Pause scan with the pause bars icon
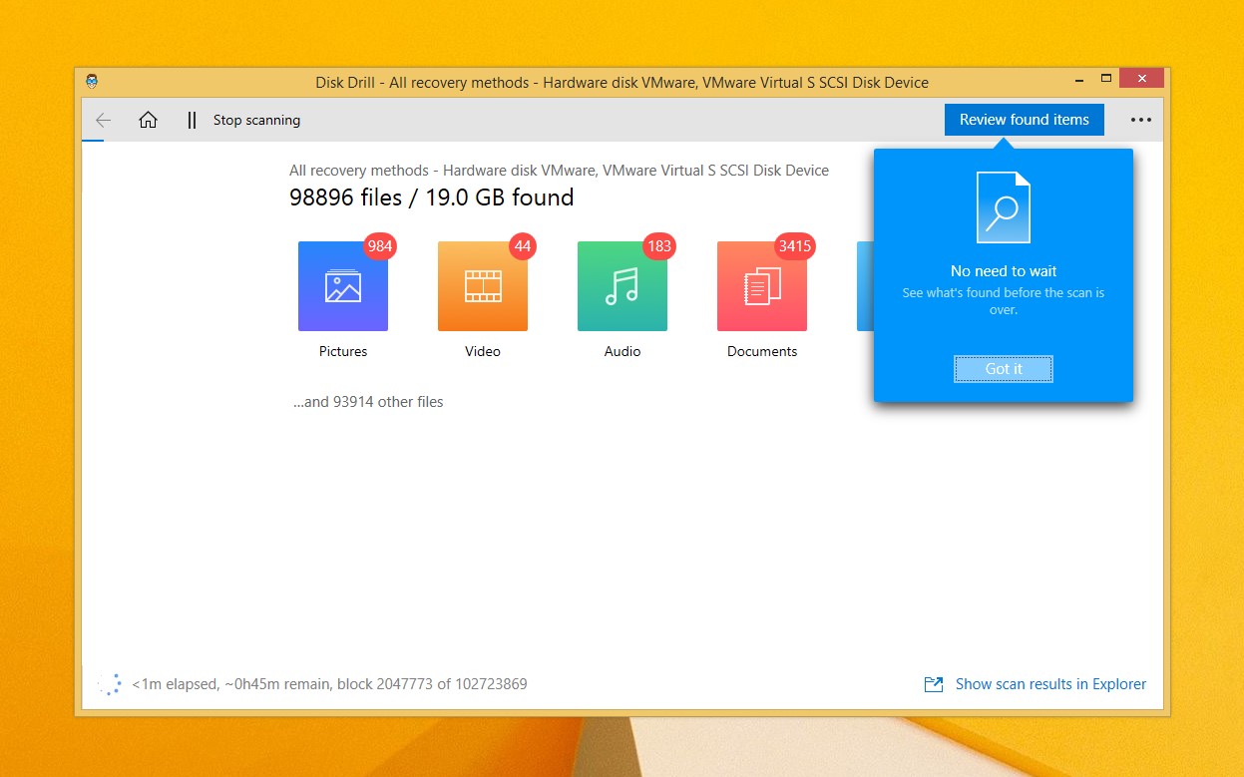The width and height of the screenshot is (1244, 777). [192, 121]
